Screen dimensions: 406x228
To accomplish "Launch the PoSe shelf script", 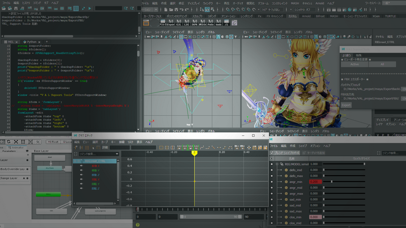I will [211, 23].
